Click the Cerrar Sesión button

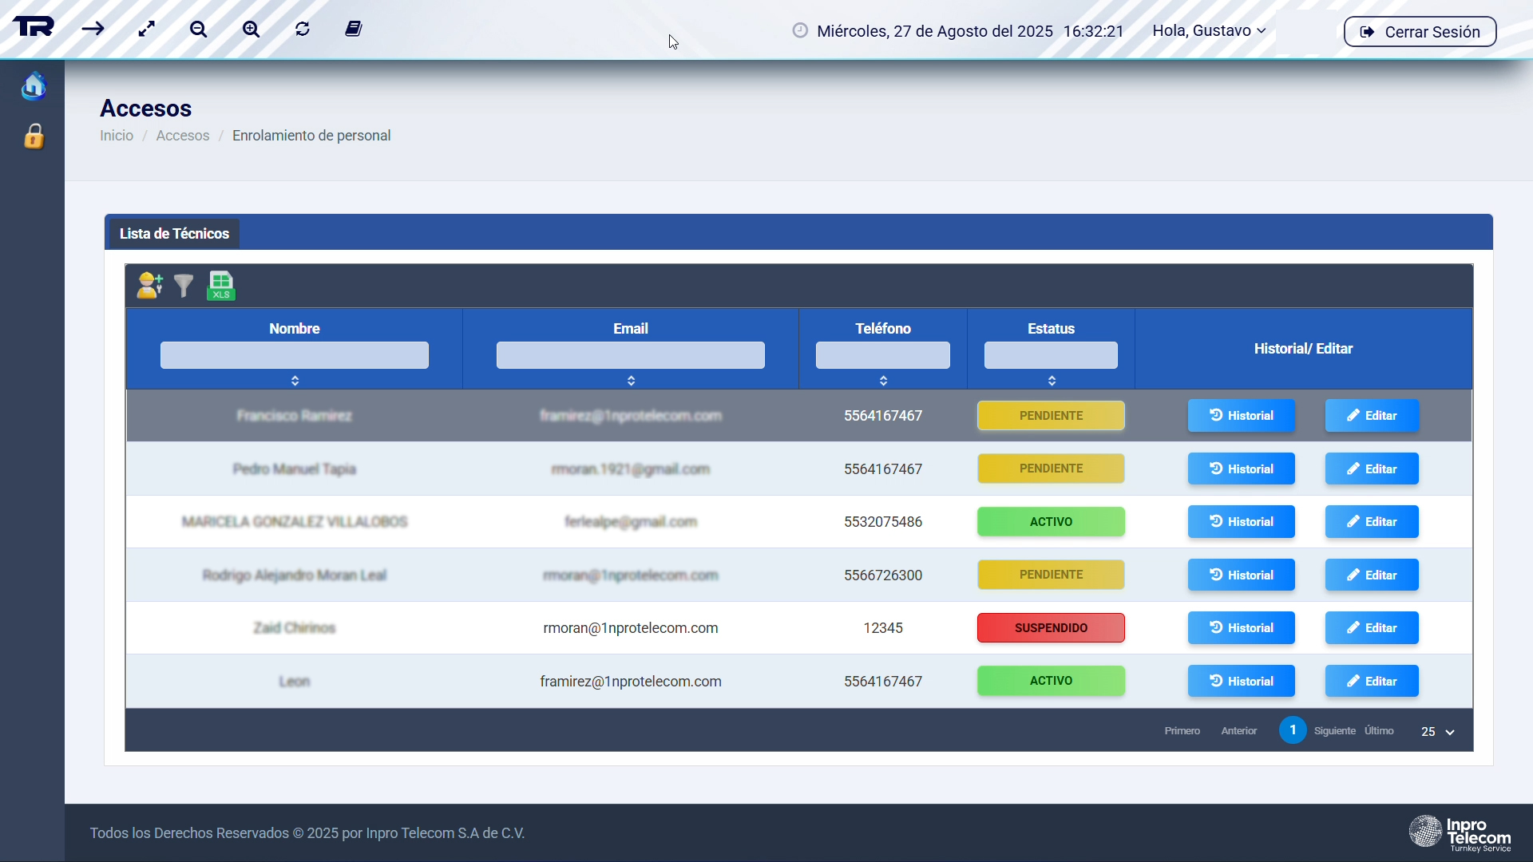point(1420,32)
